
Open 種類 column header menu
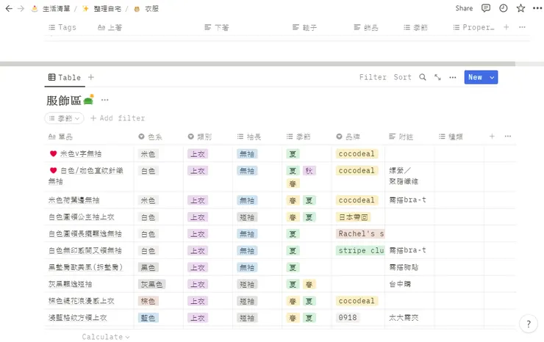click(x=451, y=137)
